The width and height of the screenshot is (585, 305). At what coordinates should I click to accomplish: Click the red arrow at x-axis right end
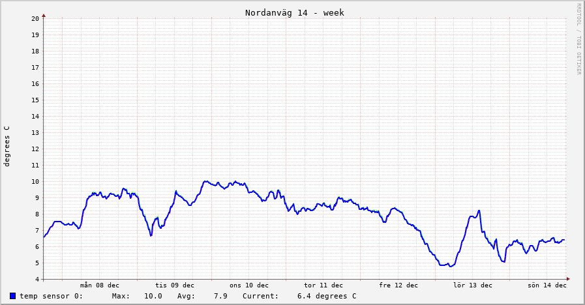pyautogui.click(x=568, y=279)
